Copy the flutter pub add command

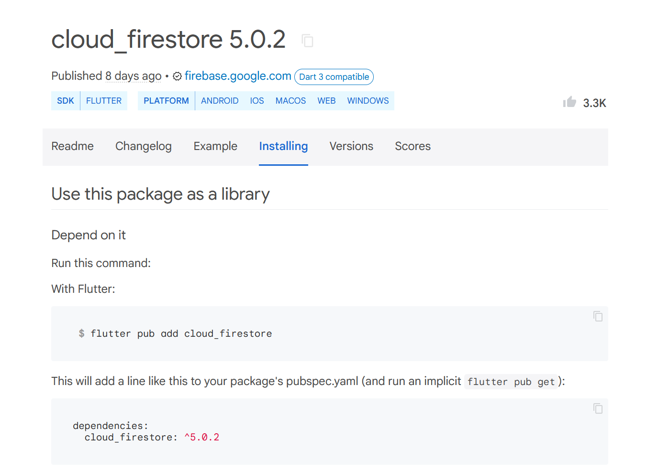coord(598,316)
